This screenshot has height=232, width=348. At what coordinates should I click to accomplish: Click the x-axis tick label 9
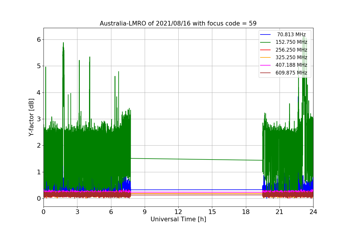pos(145,212)
